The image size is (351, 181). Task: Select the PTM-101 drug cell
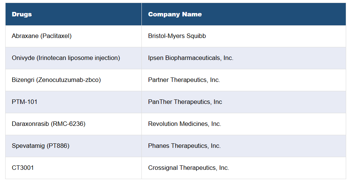tap(25, 102)
